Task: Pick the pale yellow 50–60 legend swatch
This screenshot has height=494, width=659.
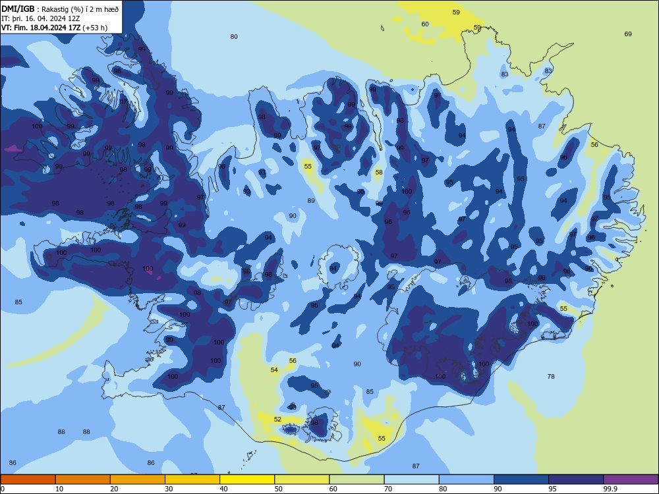Action: coord(302,480)
